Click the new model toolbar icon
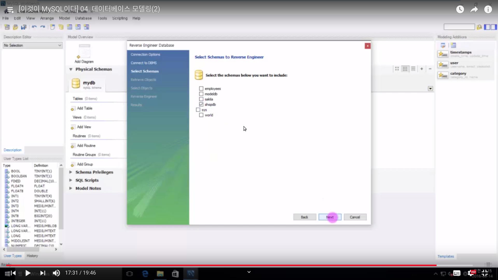Image resolution: width=498 pixels, height=280 pixels. pyautogui.click(x=7, y=27)
